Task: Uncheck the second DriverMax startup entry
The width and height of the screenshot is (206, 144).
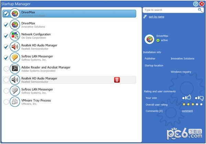Action: [6, 25]
